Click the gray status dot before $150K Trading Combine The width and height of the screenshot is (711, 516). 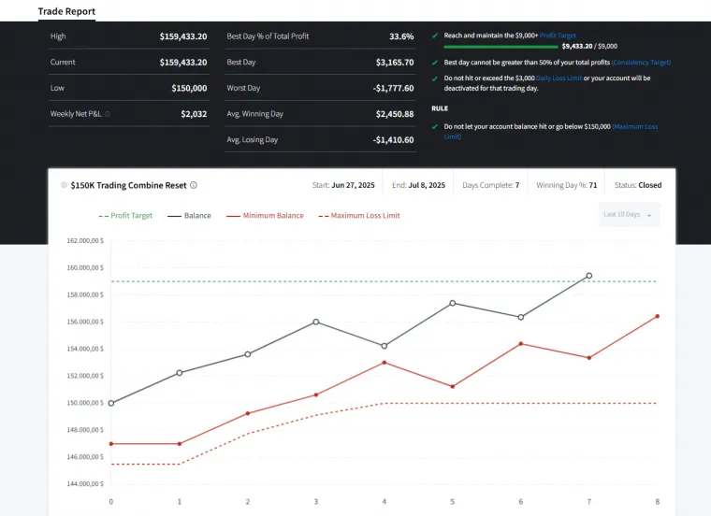[x=64, y=185]
